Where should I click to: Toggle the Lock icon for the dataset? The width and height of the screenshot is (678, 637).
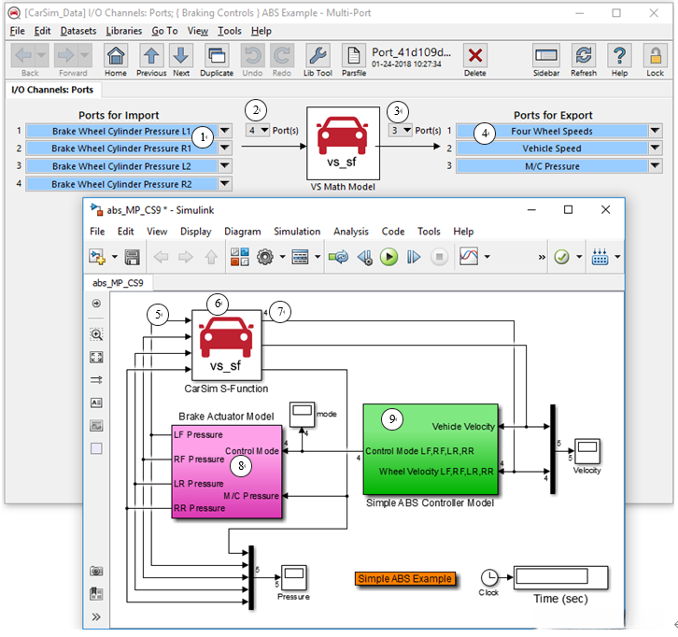(655, 56)
